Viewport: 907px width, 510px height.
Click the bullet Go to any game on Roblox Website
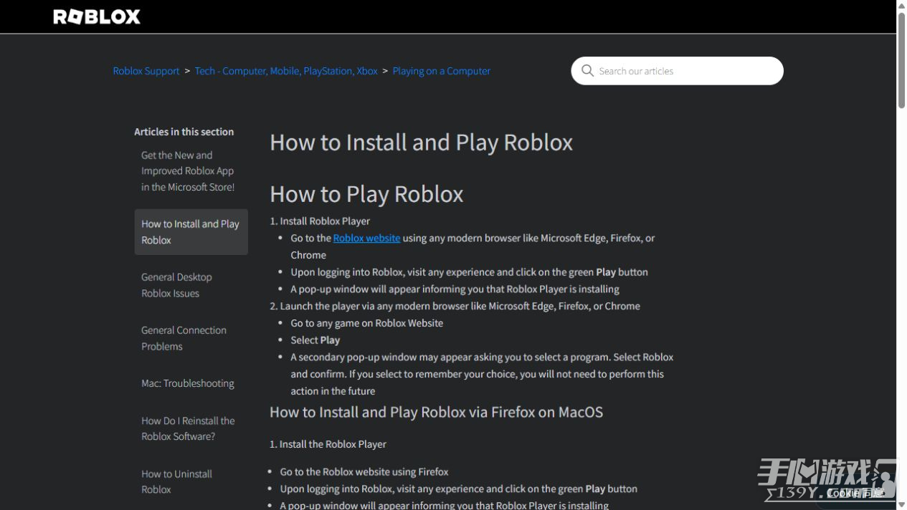click(x=366, y=323)
